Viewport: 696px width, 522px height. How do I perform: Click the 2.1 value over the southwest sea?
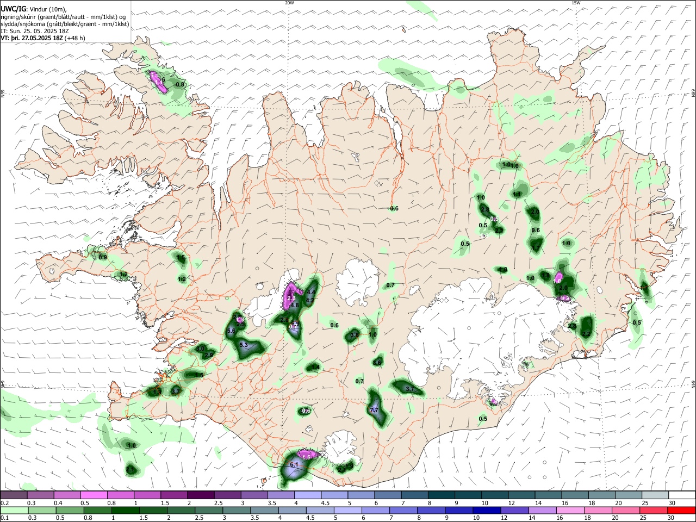(130, 469)
